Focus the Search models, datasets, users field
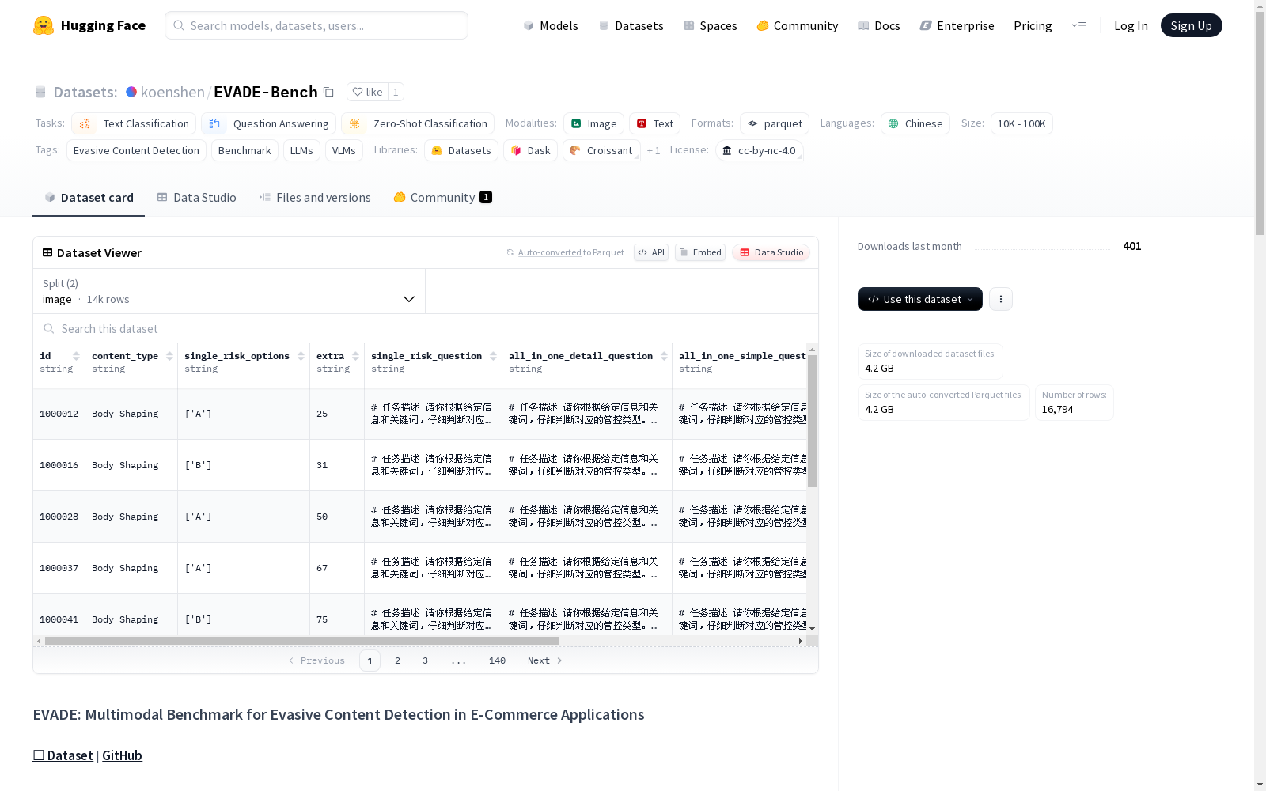 coord(316,25)
